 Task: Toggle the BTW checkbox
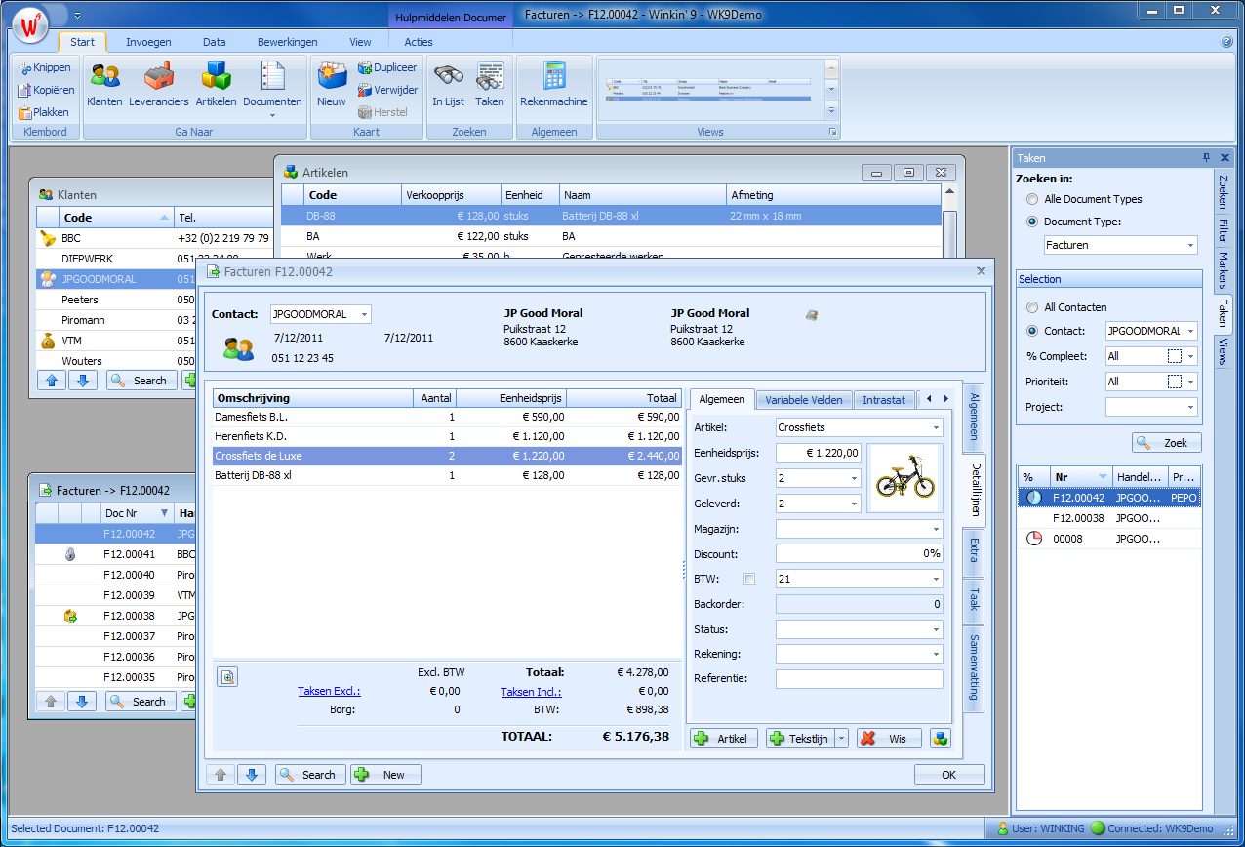749,579
